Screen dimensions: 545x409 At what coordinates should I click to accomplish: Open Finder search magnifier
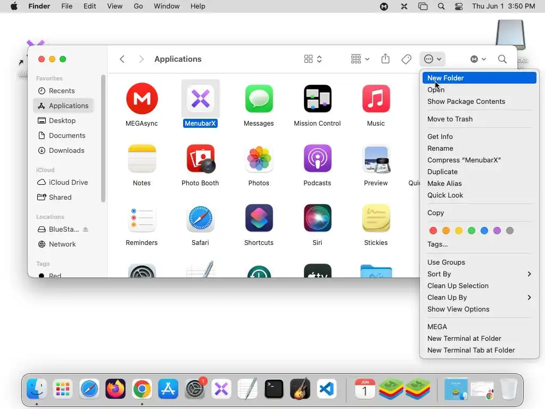pyautogui.click(x=502, y=59)
